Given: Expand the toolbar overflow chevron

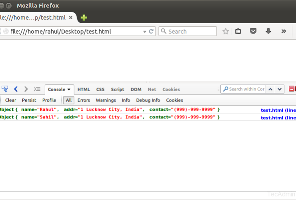Looking at the screenshot, I should click(284, 31).
